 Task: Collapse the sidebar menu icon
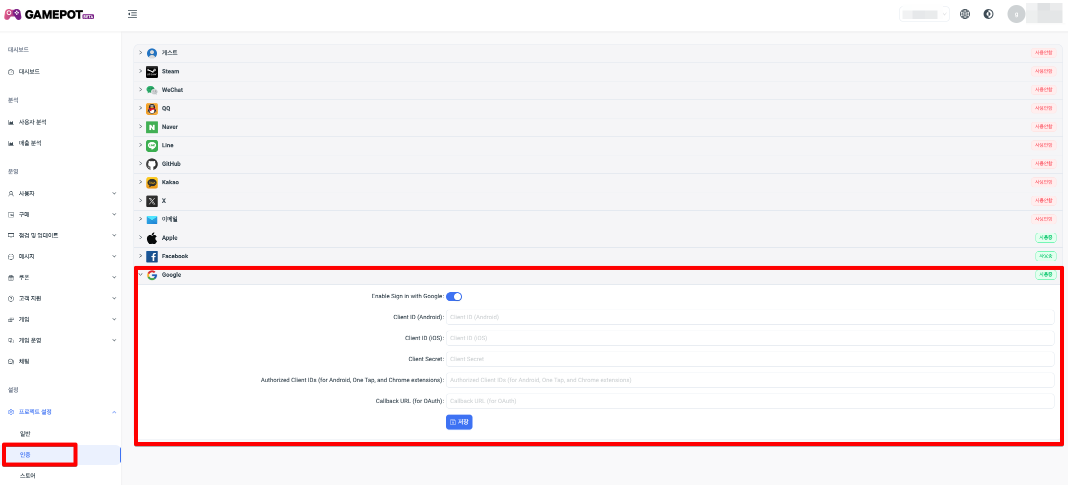click(132, 14)
